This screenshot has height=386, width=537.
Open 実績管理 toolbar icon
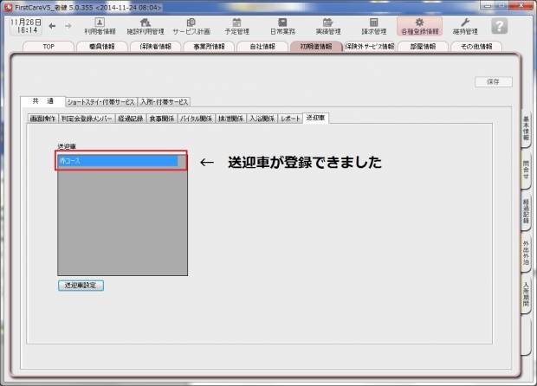(327, 26)
